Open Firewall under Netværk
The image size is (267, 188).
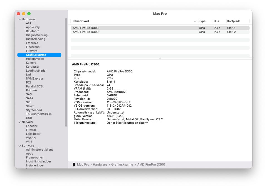(31, 130)
